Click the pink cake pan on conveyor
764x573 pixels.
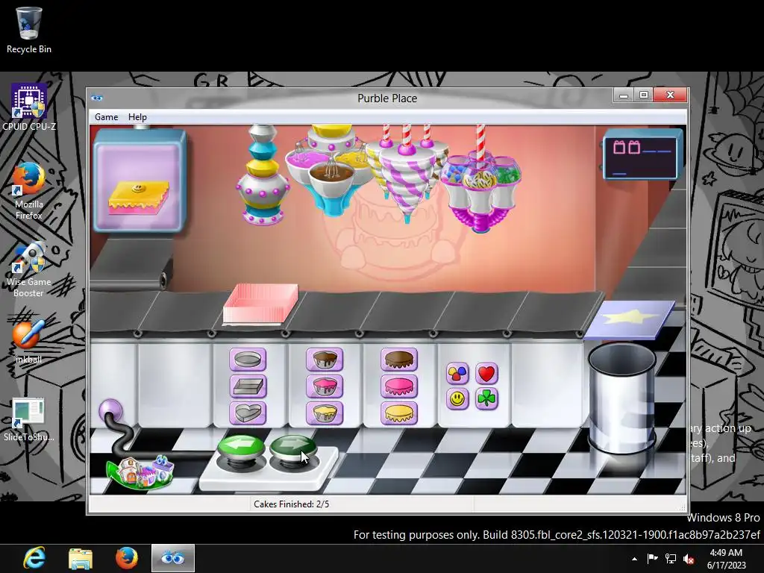pos(260,304)
